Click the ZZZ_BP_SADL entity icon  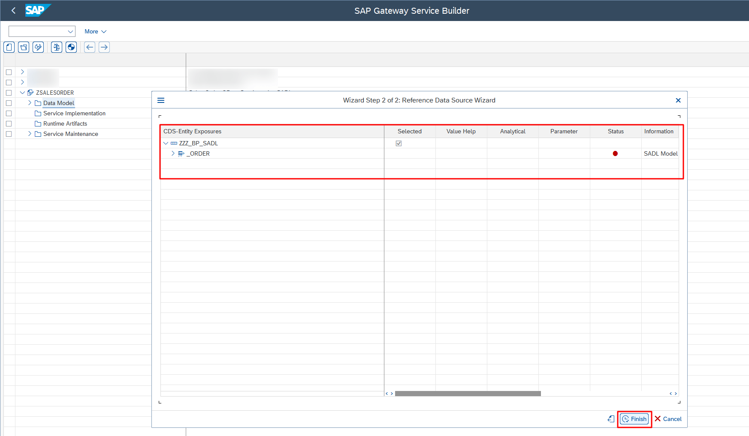(x=174, y=143)
